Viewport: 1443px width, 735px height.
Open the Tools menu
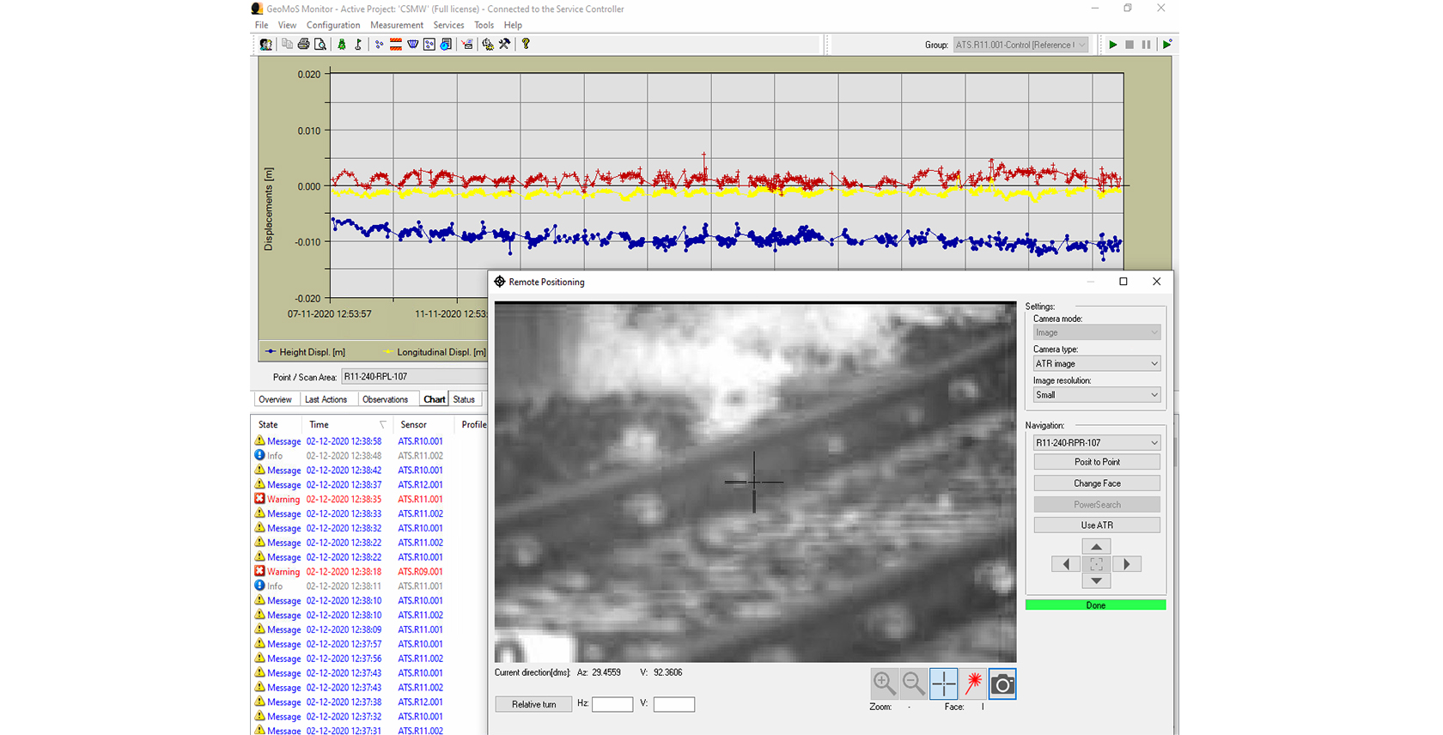coord(484,25)
